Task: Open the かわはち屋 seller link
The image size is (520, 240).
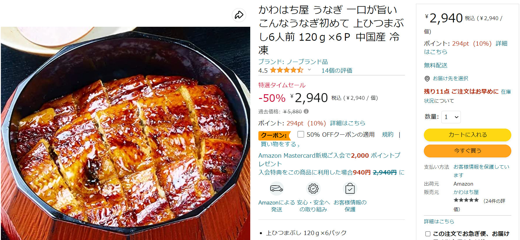Action: pyautogui.click(x=466, y=192)
